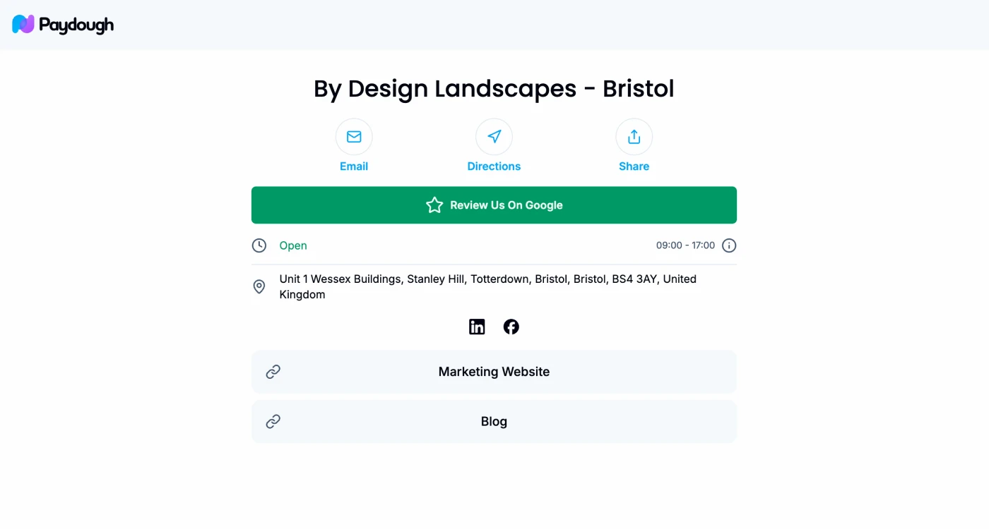Open the Directions arrow icon
989x529 pixels.
[494, 137]
